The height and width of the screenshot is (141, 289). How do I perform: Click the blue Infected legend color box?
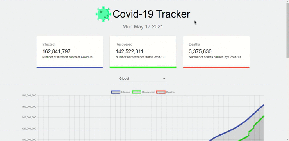click(x=116, y=92)
